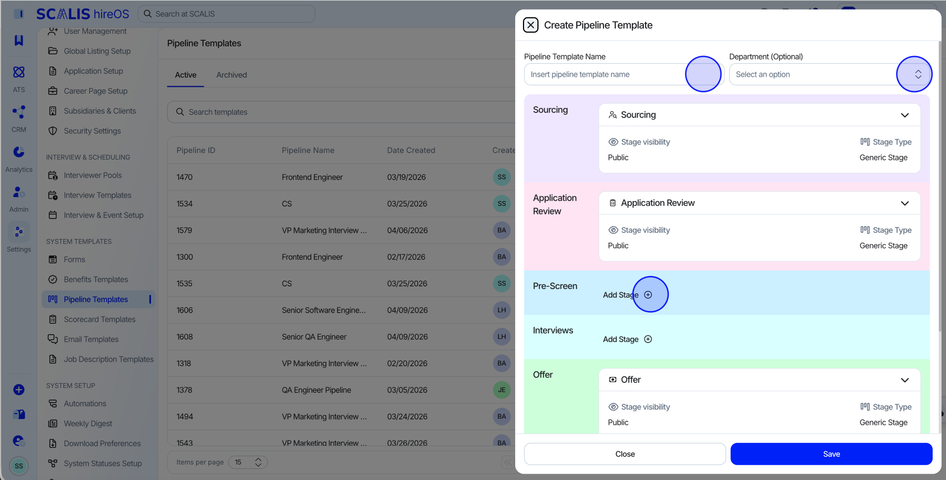Click the bookmark logo icon at top left
The height and width of the screenshot is (480, 946).
[19, 40]
